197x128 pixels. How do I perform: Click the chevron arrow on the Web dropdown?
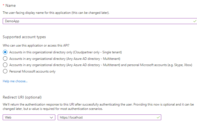point(52,117)
